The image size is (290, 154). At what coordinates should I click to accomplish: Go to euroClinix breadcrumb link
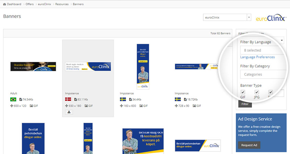44,4
